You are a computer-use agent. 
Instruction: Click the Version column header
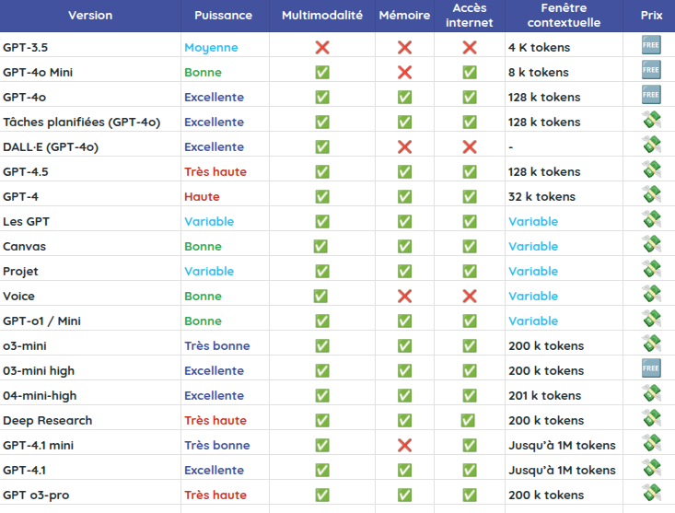click(x=90, y=16)
